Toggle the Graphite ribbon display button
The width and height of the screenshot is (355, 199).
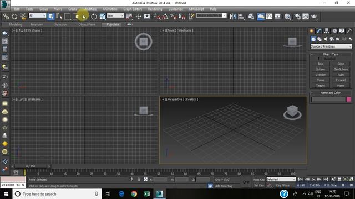click(260, 17)
